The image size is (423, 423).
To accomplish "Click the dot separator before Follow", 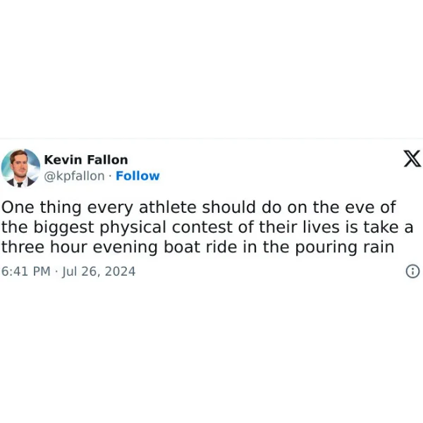I will point(110,176).
